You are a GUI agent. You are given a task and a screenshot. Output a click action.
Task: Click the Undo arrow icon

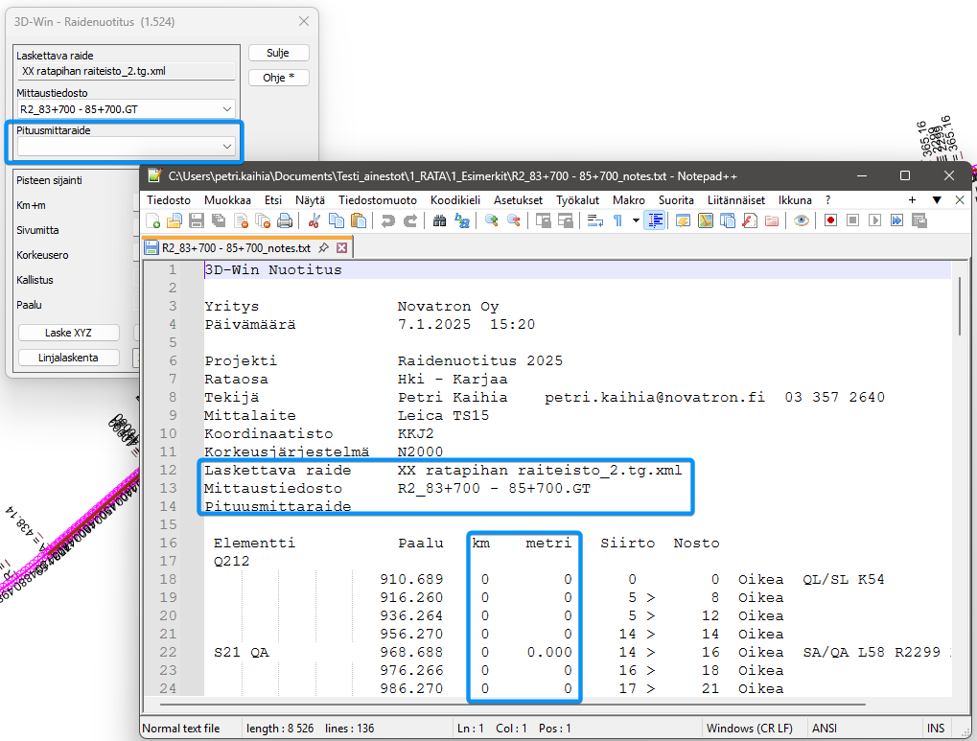(388, 220)
